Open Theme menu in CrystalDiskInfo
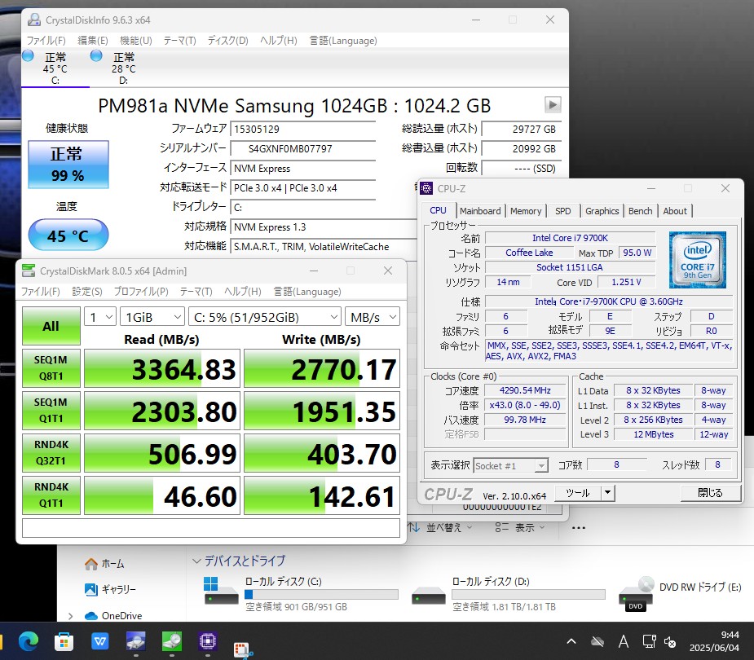754x660 pixels. [x=180, y=41]
